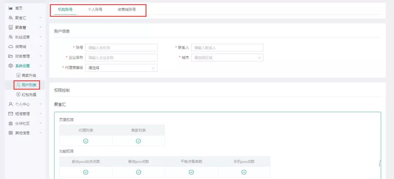Toggle the 平板点餐单数 permission check
Viewport: 394px width, 179px height.
coord(191,172)
